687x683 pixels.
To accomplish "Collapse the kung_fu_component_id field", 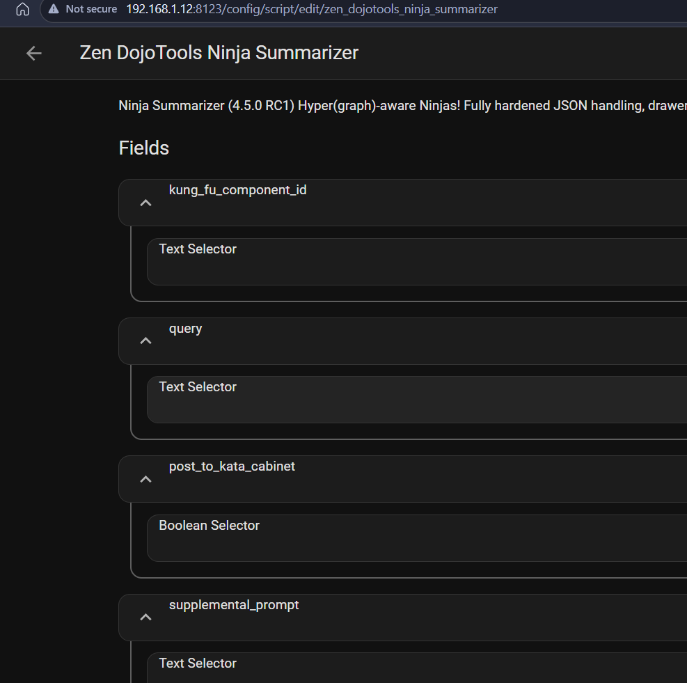I will pyautogui.click(x=145, y=203).
